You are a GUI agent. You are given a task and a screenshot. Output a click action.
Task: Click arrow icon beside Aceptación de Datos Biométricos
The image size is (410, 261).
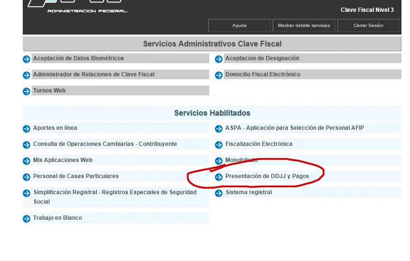[x=27, y=59]
